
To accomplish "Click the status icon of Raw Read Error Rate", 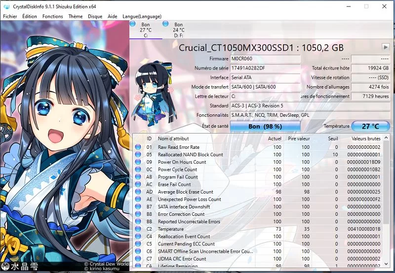I will pos(138,147).
